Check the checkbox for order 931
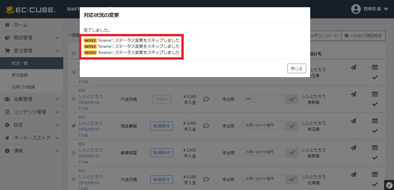394x190 pixels. click(x=73, y=179)
